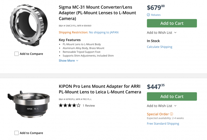Open KIPON Pro Lens Mount Adapter title
Viewport: 207px width, 140px height.
(x=100, y=89)
